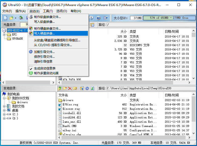
Task: Click the floppy icon for 制作软盘映像文件
Action: click(31, 17)
